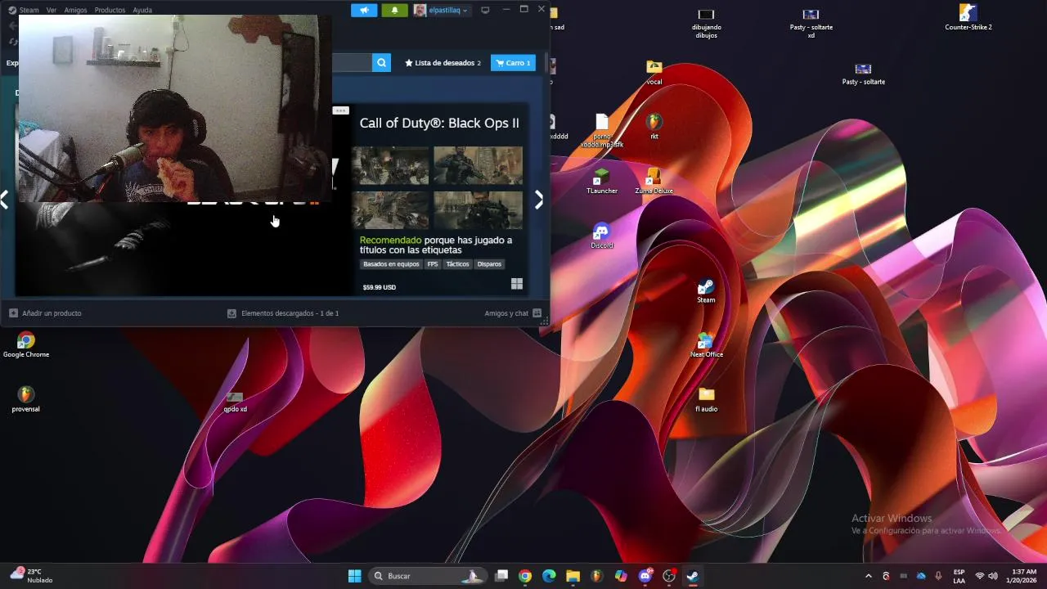Open the Steam desktop shortcut

706,290
